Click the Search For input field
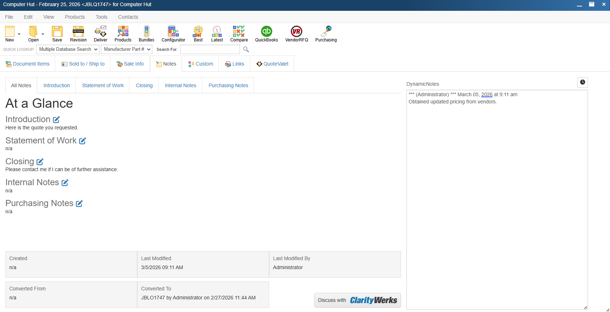This screenshot has height=312, width=610. point(210,49)
